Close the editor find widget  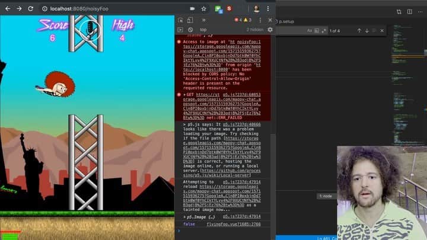(382, 31)
